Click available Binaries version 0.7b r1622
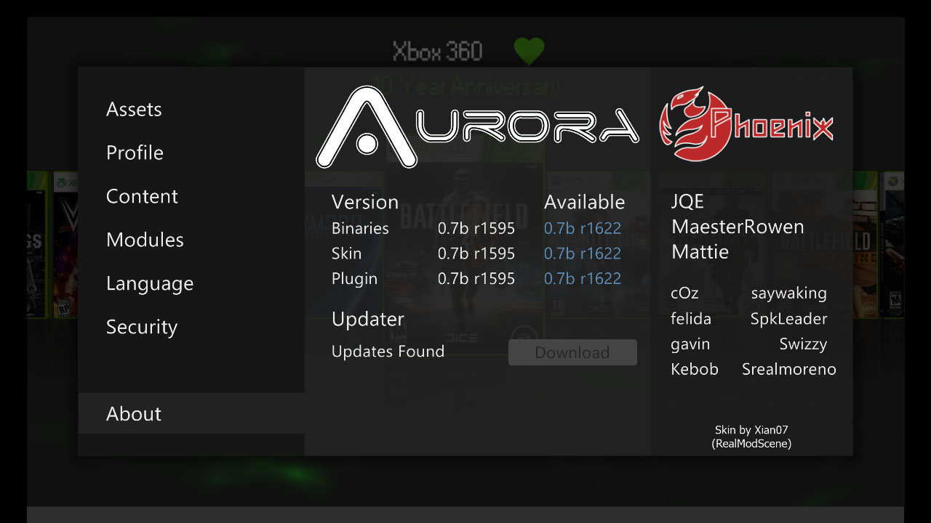Image resolution: width=931 pixels, height=523 pixels. tap(583, 228)
